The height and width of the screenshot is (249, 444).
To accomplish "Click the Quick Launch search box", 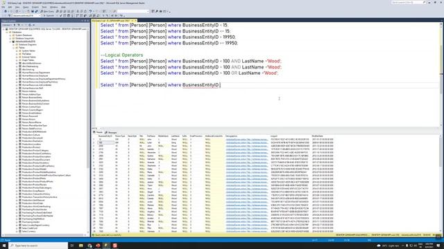I will pos(409,3).
